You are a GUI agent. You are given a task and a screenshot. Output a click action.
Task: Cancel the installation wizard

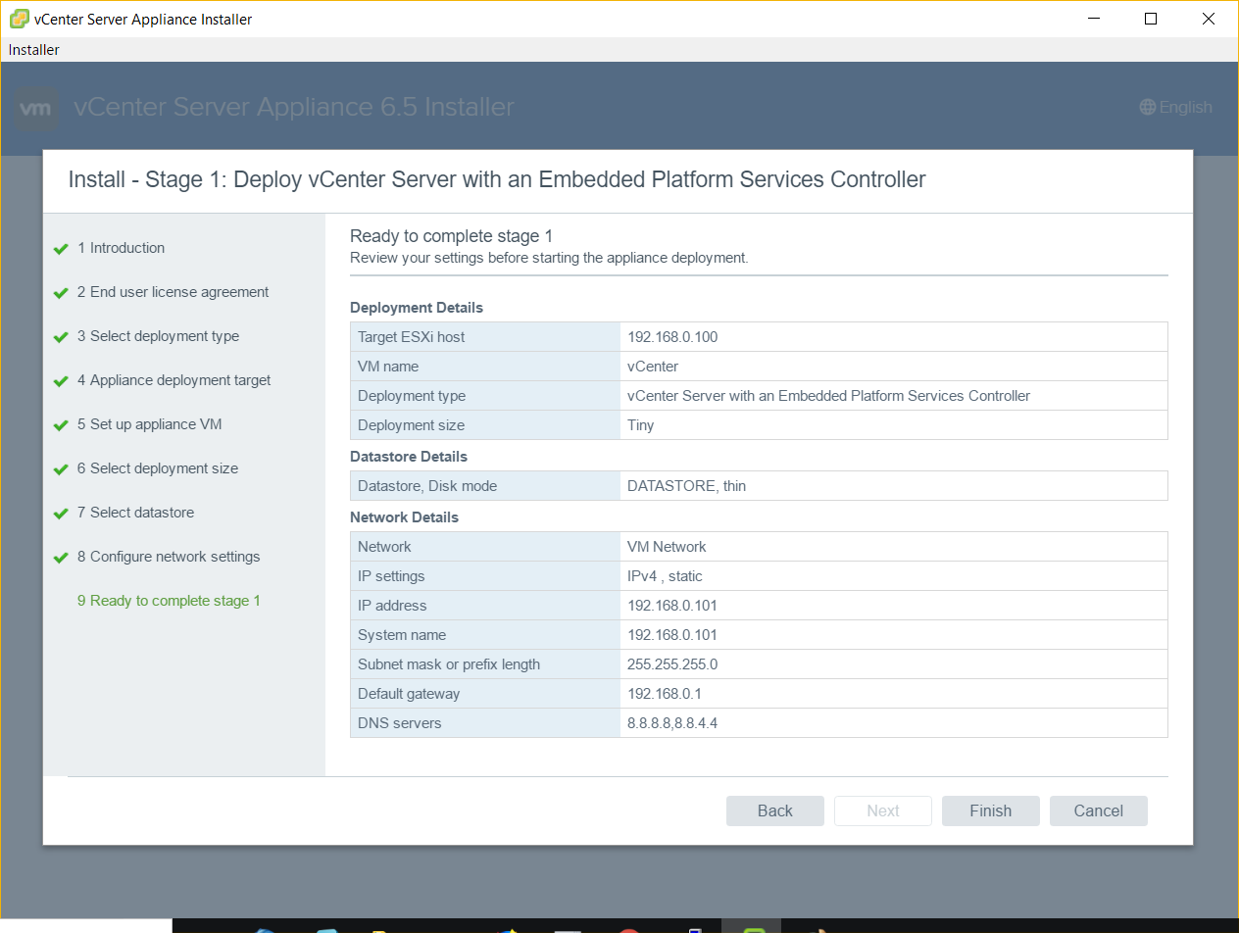[1099, 810]
